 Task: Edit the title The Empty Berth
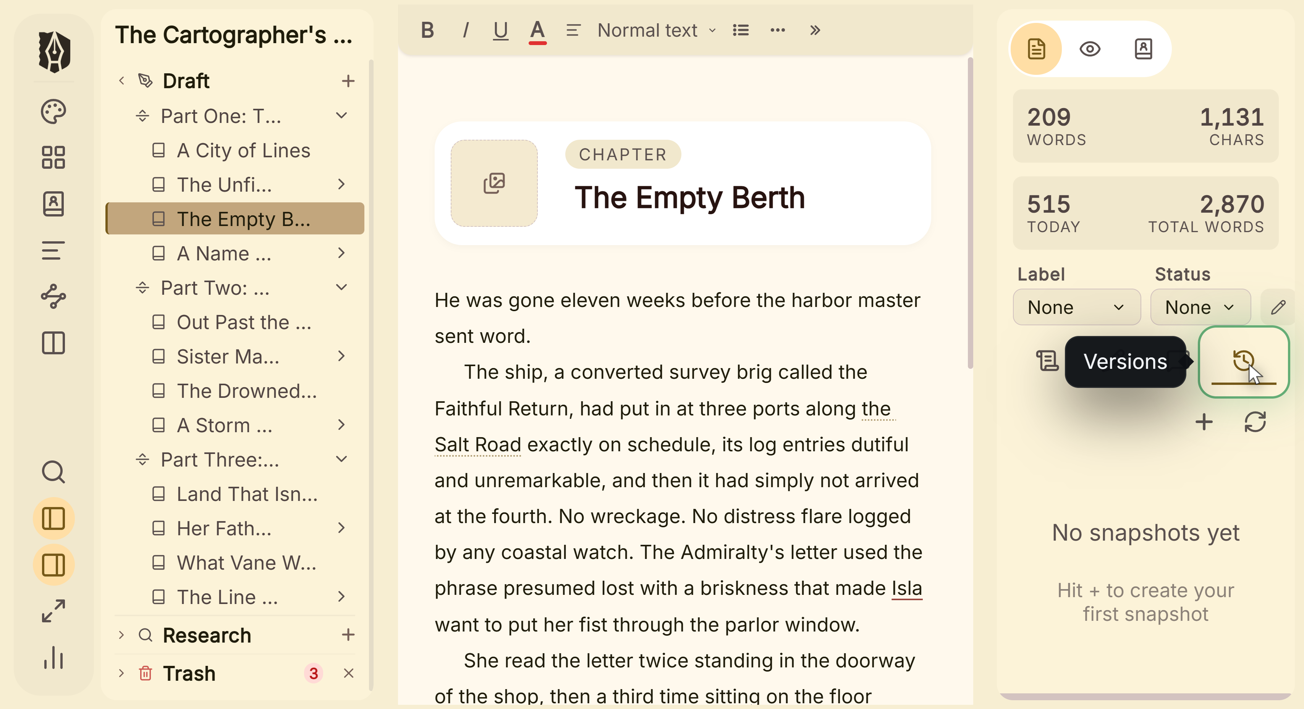689,197
